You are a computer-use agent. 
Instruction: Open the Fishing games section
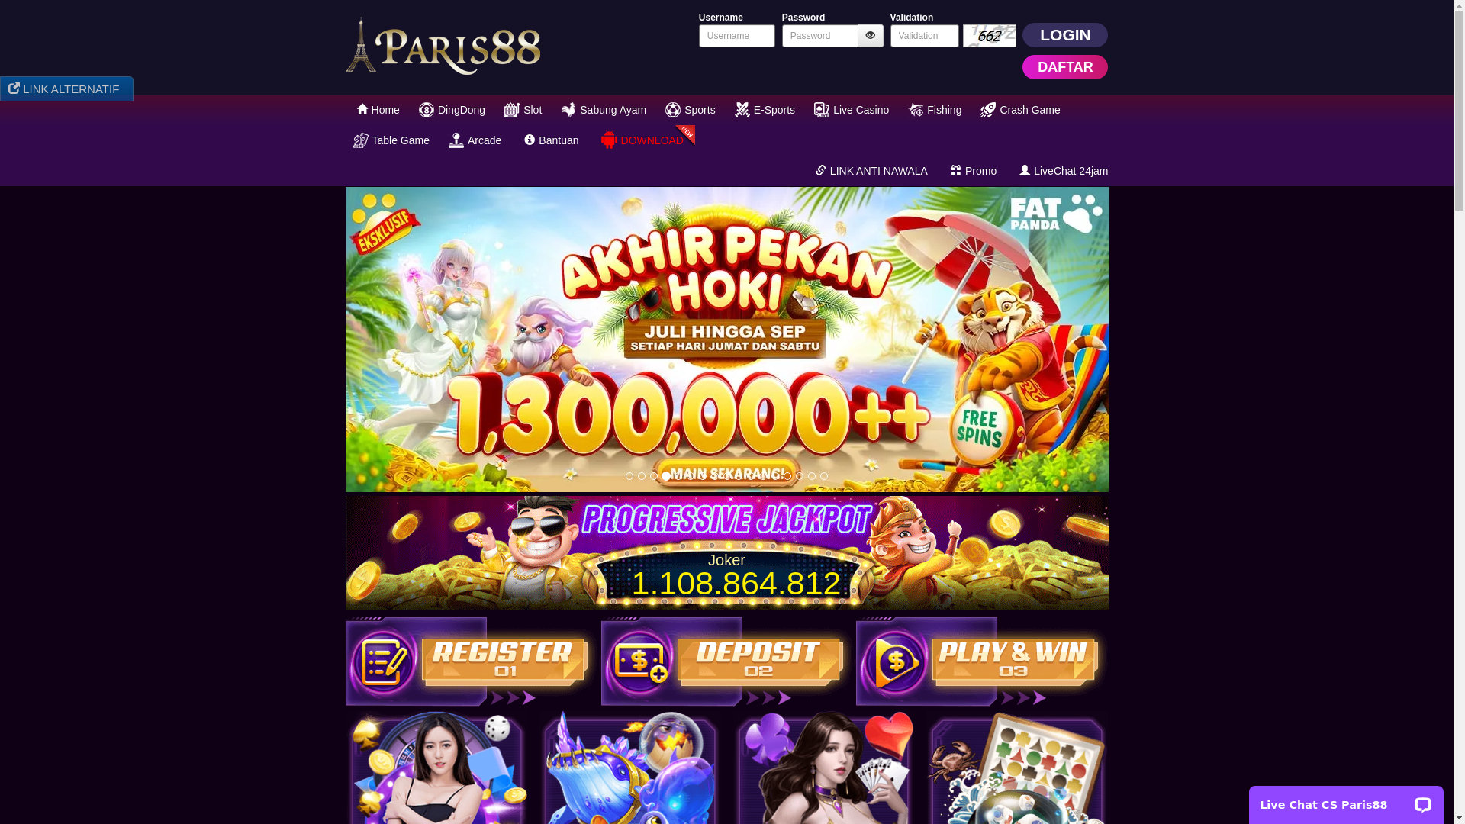[935, 110]
